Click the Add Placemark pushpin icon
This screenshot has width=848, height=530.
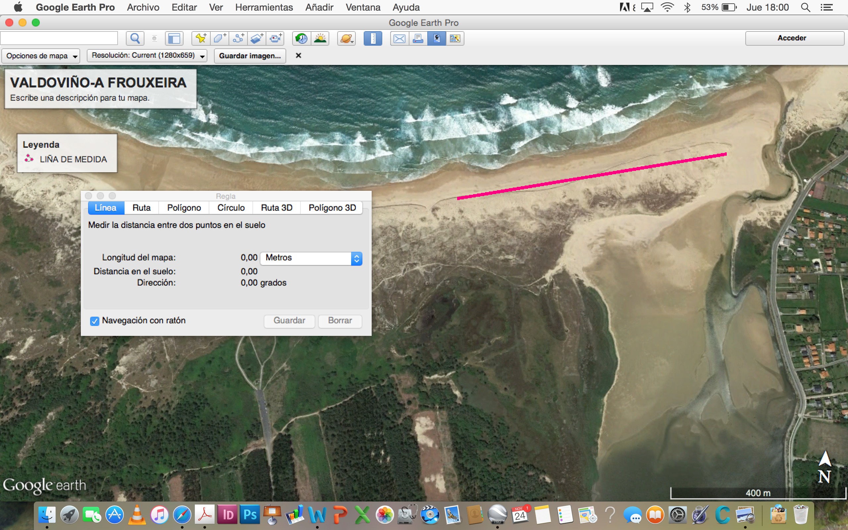tap(201, 38)
